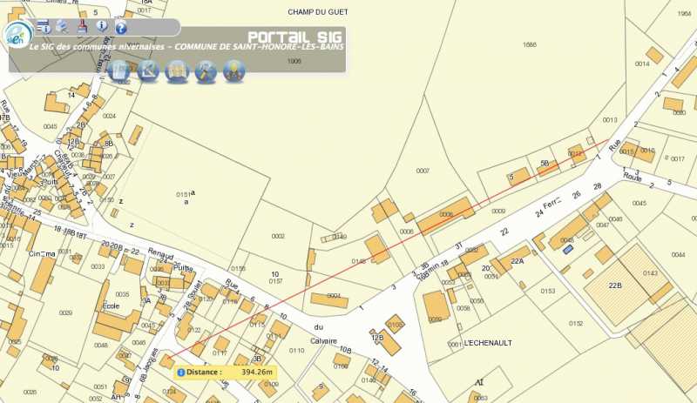
Task: Select the set-square measuring tools button
Action: [x=148, y=71]
